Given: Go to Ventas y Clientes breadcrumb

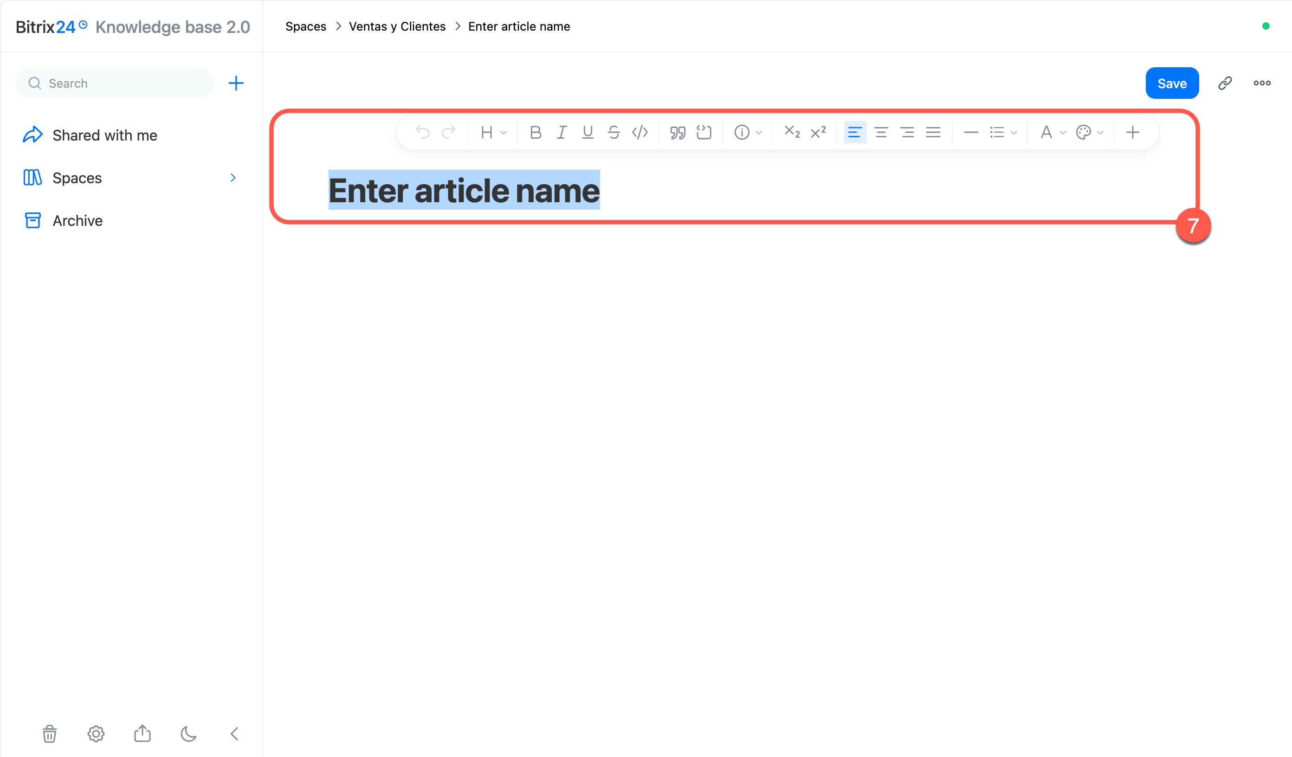Looking at the screenshot, I should [397, 26].
